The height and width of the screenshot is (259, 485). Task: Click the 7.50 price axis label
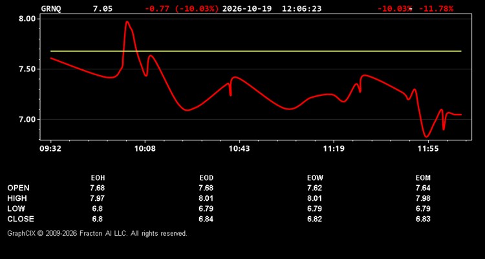(x=28, y=69)
